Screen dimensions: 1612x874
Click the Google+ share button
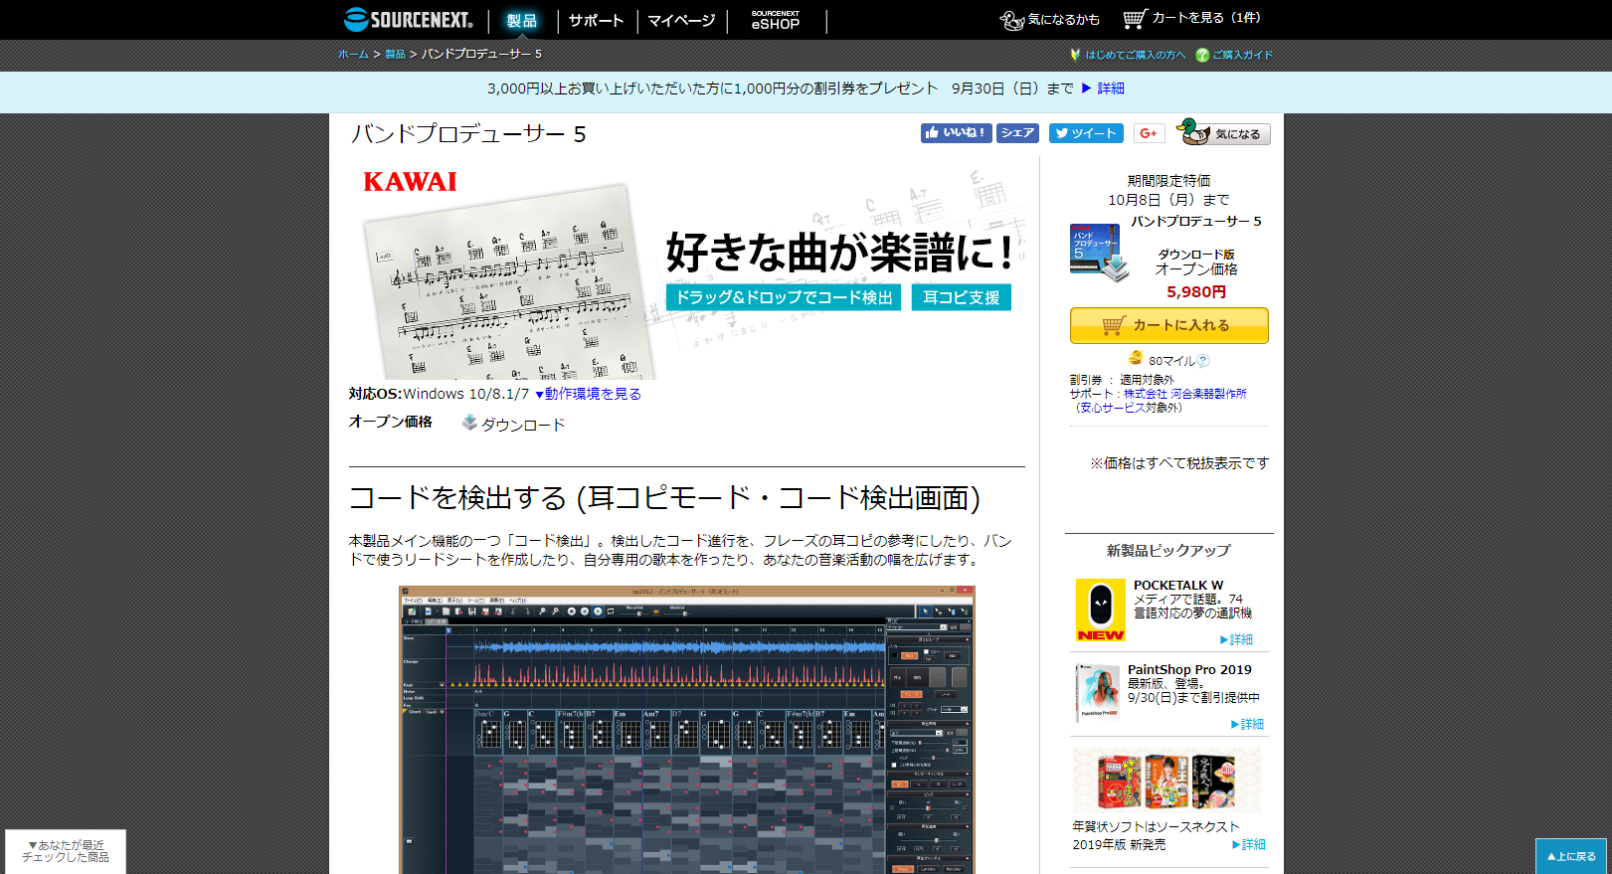coord(1149,133)
